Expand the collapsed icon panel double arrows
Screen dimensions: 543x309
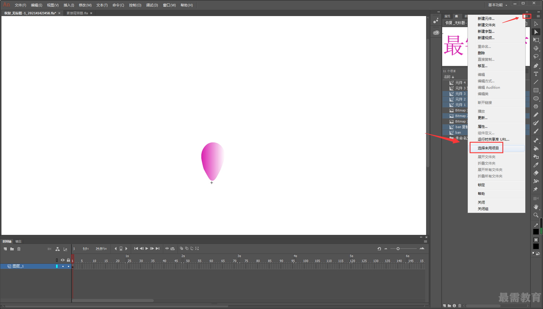pos(438,12)
